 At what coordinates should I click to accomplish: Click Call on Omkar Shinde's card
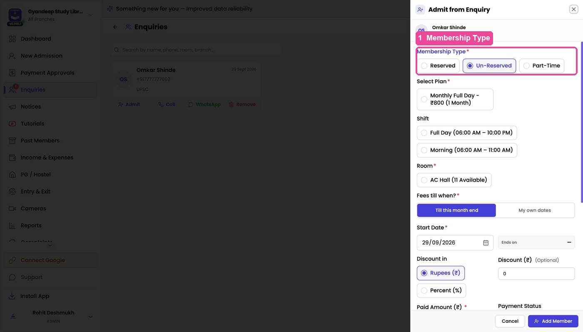[167, 105]
